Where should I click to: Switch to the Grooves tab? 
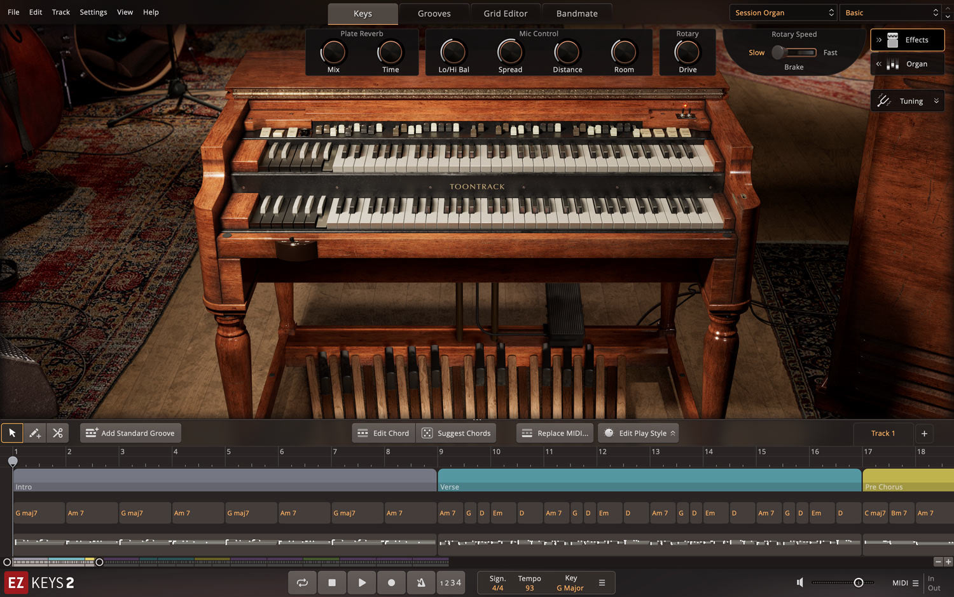[x=434, y=13]
